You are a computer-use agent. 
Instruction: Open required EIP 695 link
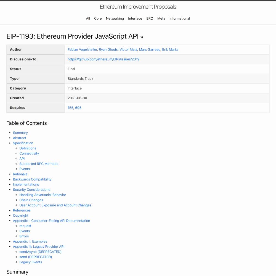click(x=78, y=108)
